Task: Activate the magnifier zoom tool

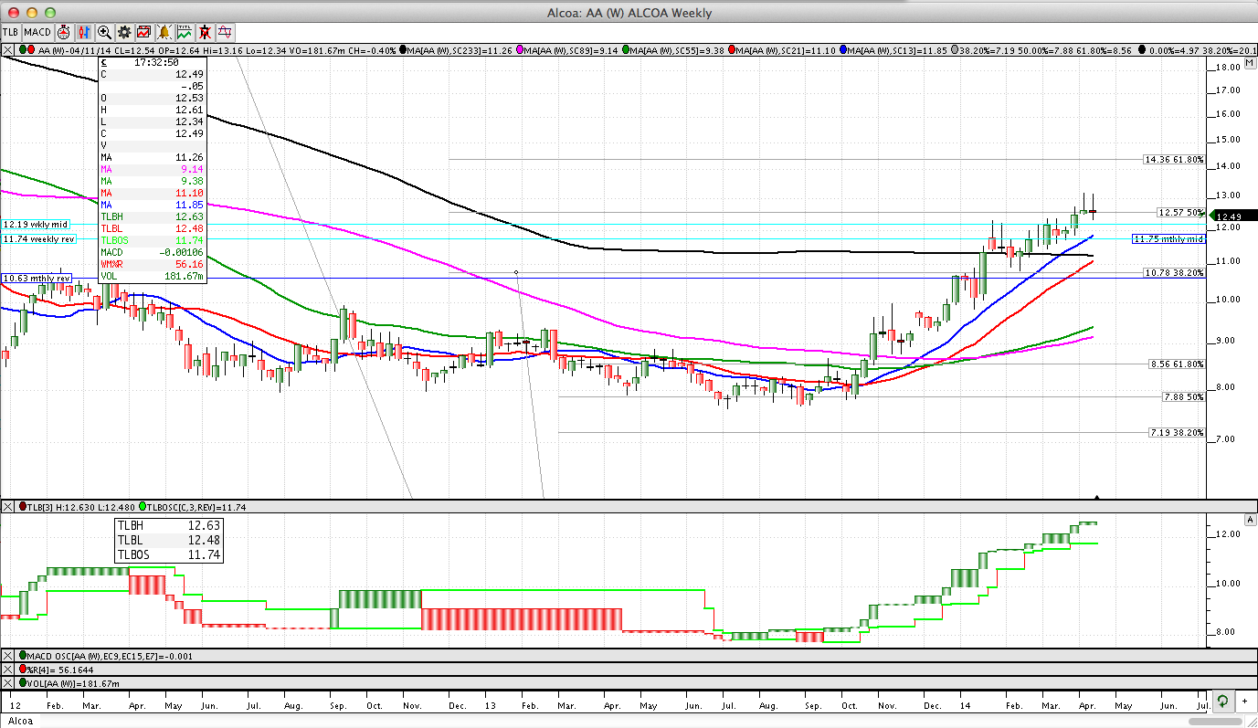Action: pos(104,32)
